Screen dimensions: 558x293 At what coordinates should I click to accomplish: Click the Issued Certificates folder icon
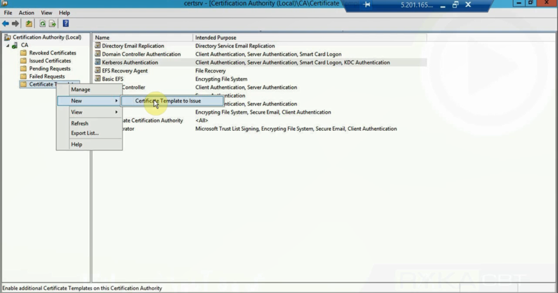tap(23, 60)
